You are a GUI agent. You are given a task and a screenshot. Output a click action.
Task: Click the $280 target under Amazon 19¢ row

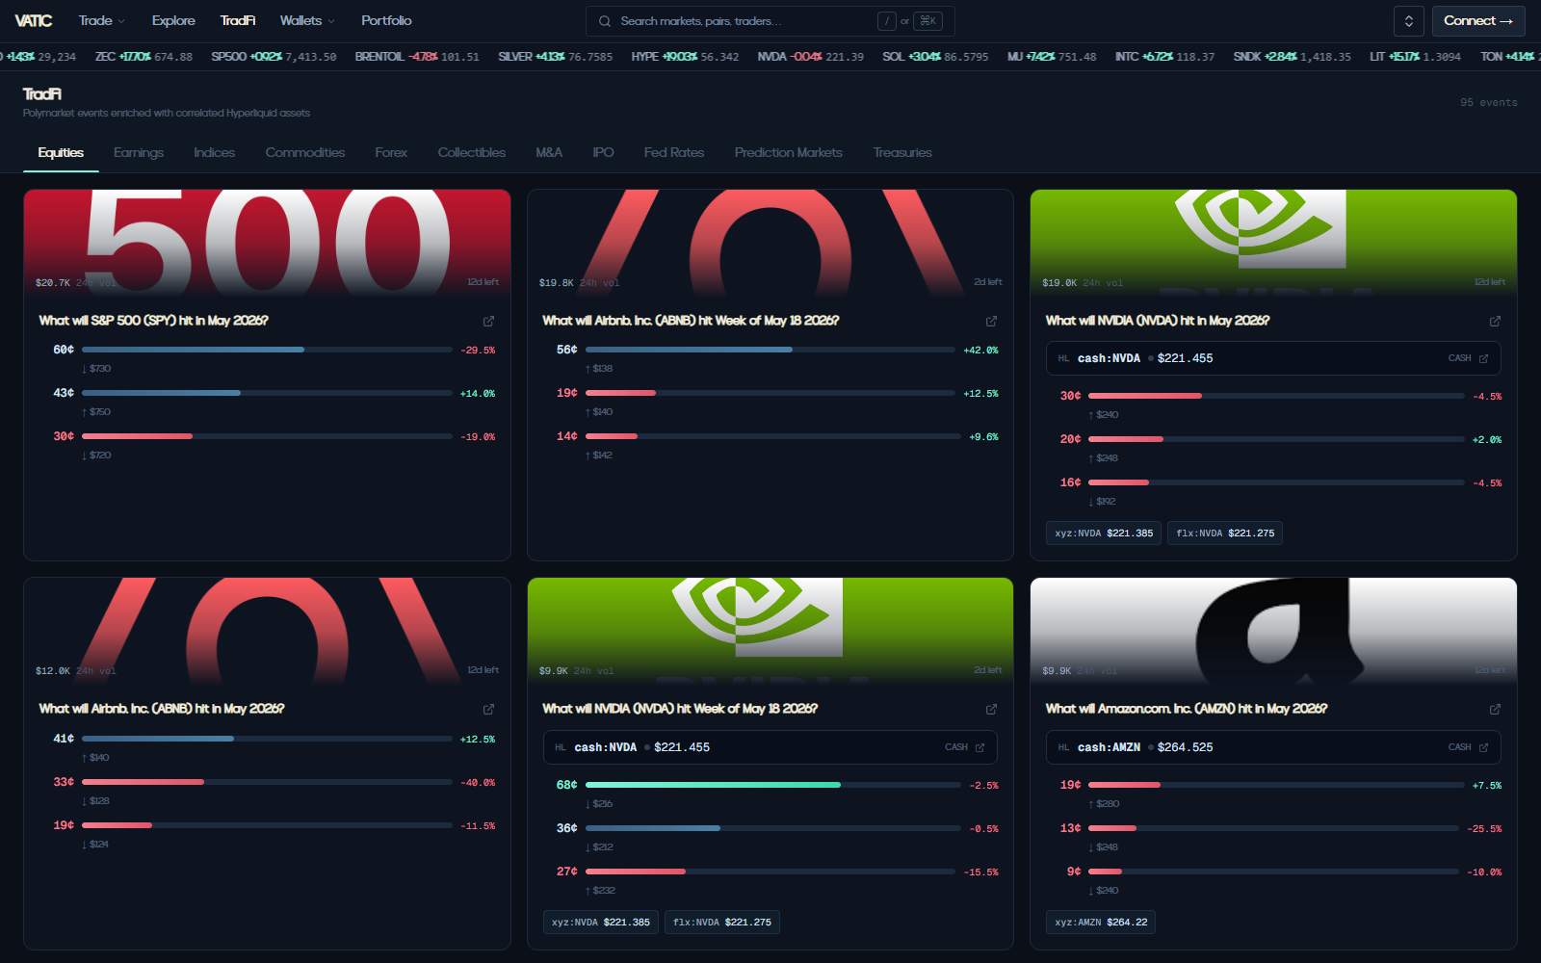[1104, 804]
